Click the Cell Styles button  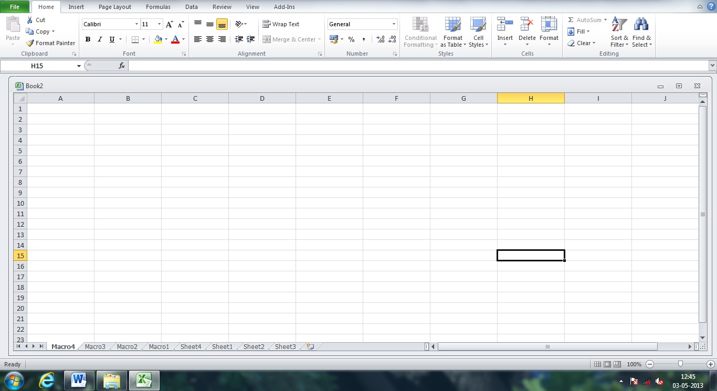478,32
